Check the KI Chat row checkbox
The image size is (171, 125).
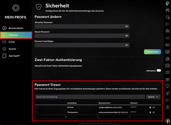tap(37, 107)
